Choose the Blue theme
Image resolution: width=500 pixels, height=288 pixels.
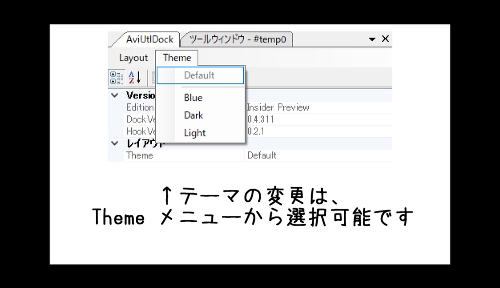point(193,97)
